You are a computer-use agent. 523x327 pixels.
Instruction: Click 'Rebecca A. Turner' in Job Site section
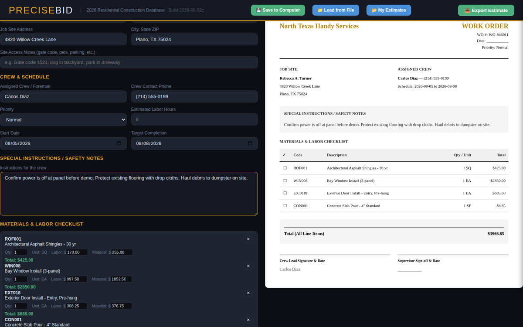coord(295,78)
